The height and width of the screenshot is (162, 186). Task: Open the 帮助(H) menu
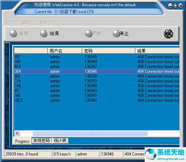[x=46, y=23]
